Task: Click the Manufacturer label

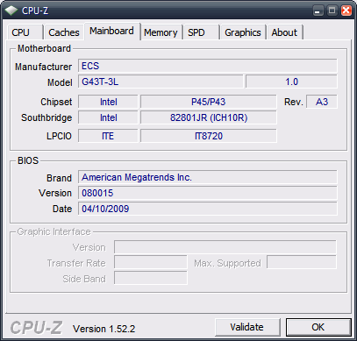Action: 43,67
